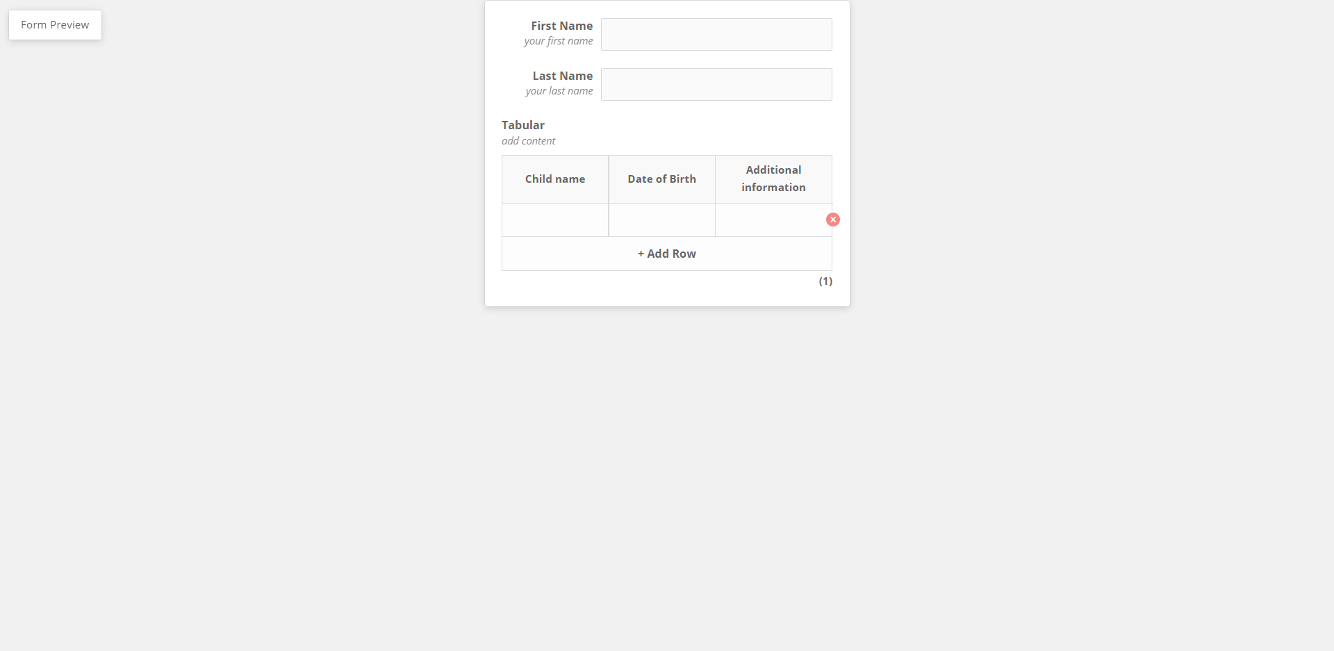The image size is (1334, 651).
Task: Click the empty Additional information cell
Action: (773, 220)
